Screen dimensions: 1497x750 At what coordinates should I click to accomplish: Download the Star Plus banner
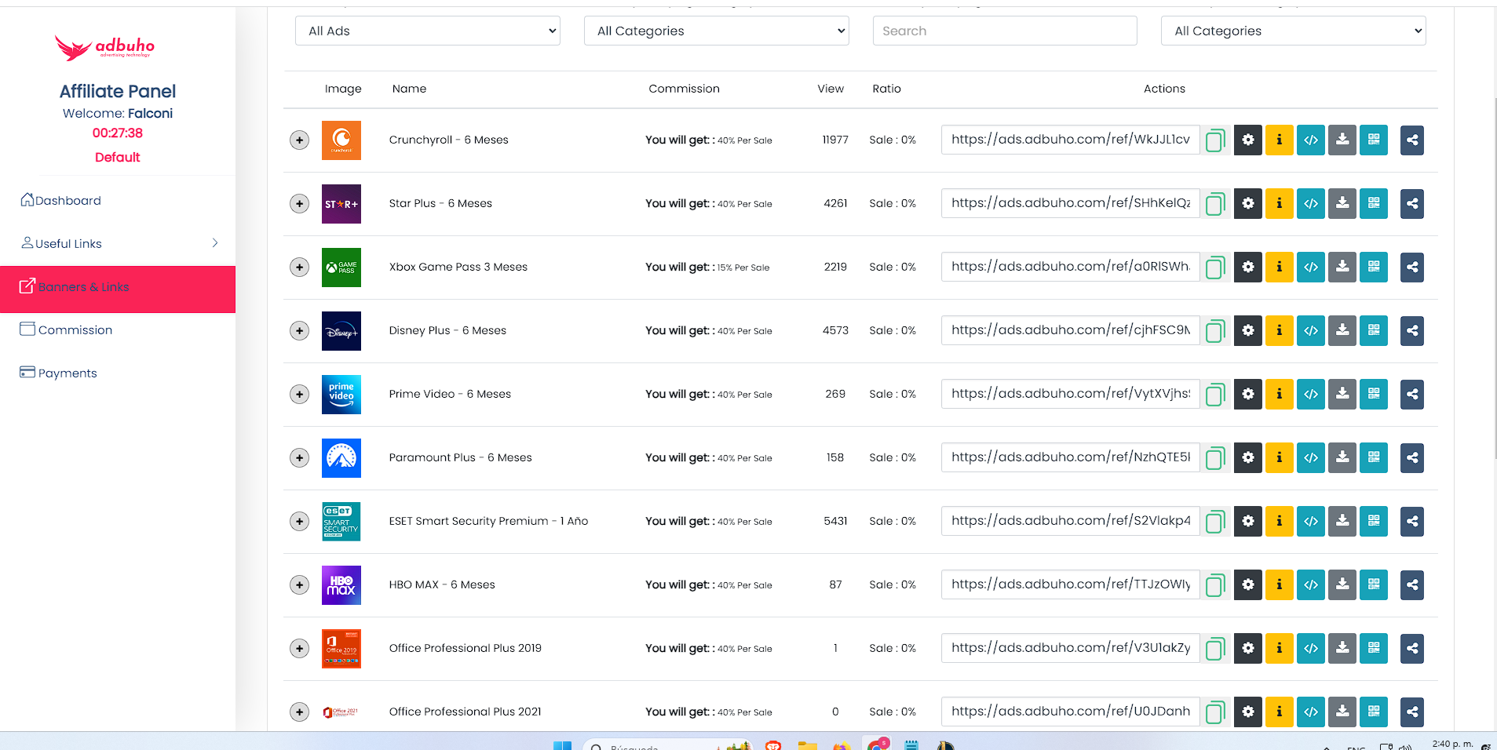tap(1342, 204)
